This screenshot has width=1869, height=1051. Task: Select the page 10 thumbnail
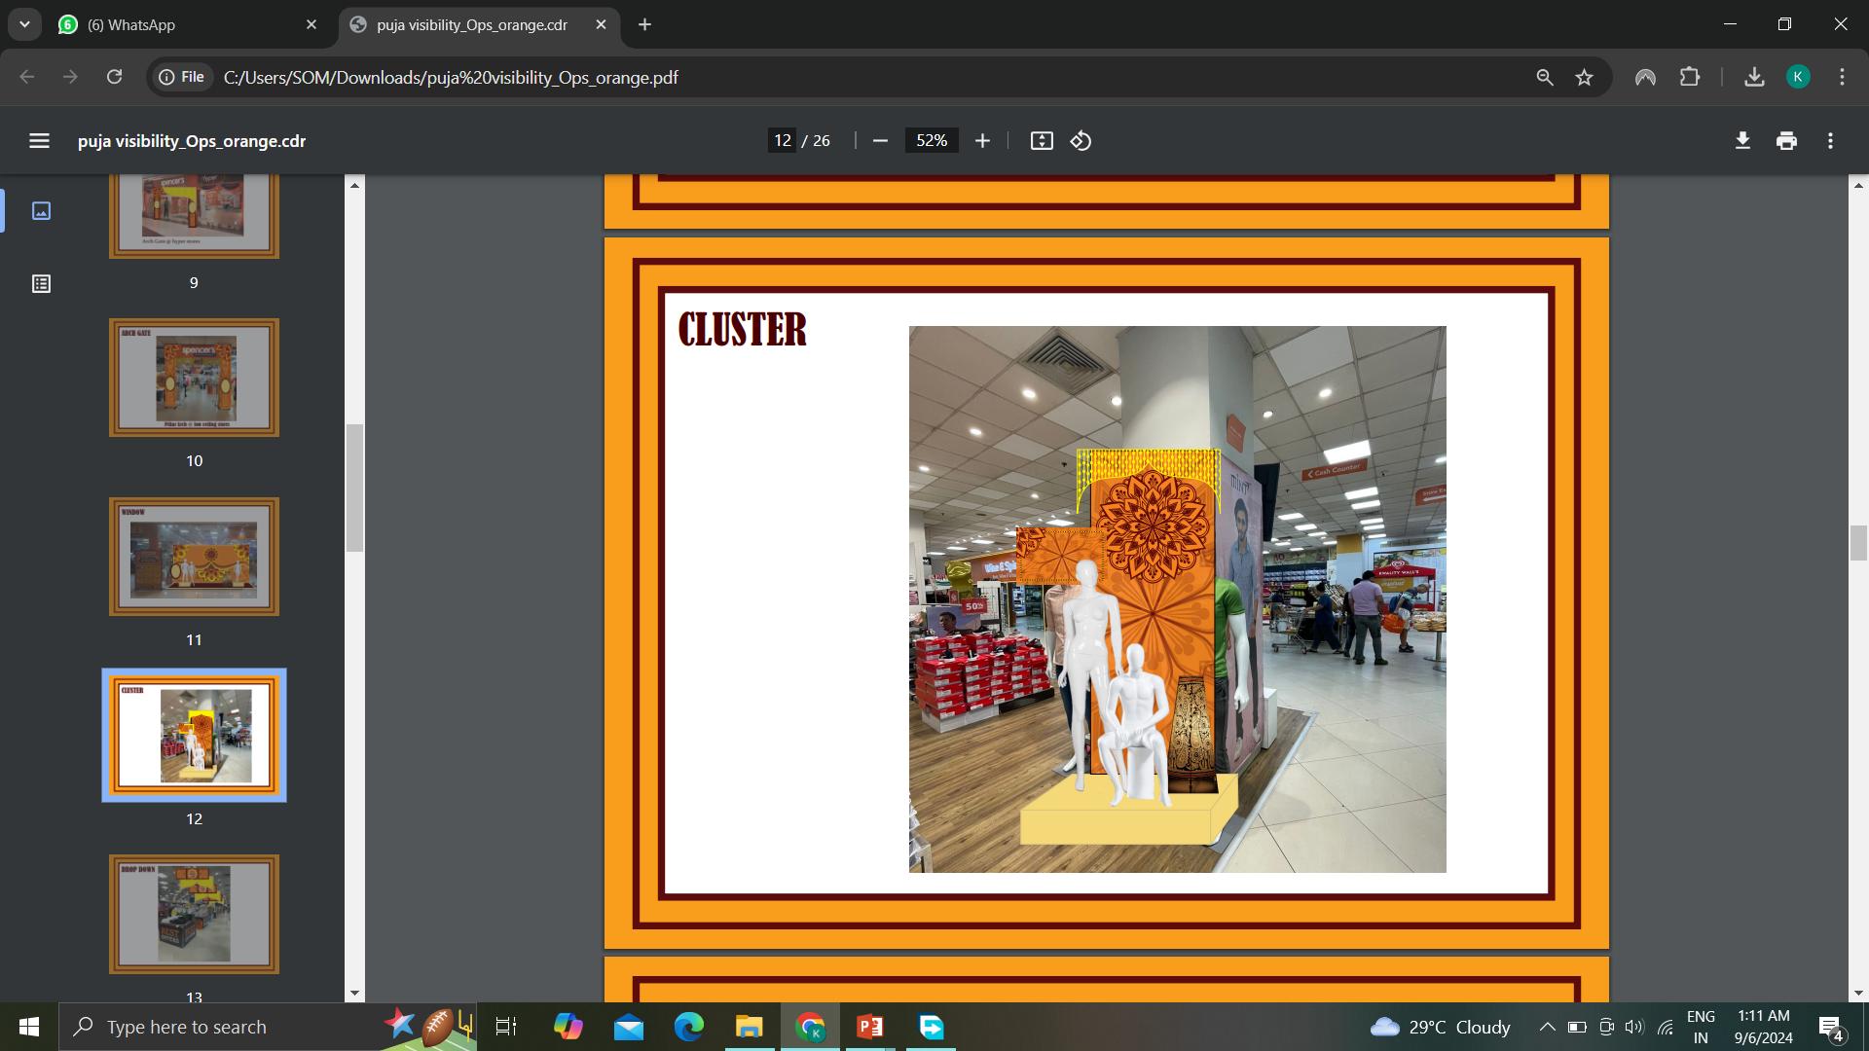pos(194,378)
